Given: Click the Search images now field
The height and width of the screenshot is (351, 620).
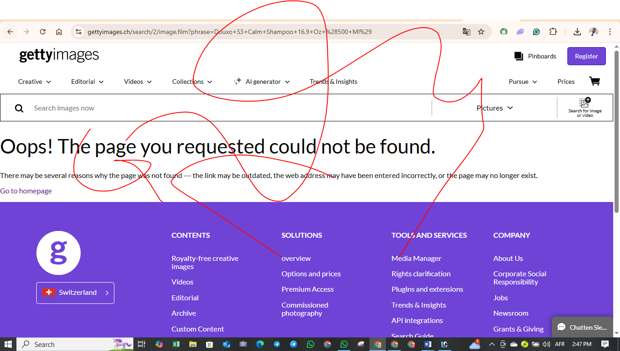Looking at the screenshot, I should point(227,108).
